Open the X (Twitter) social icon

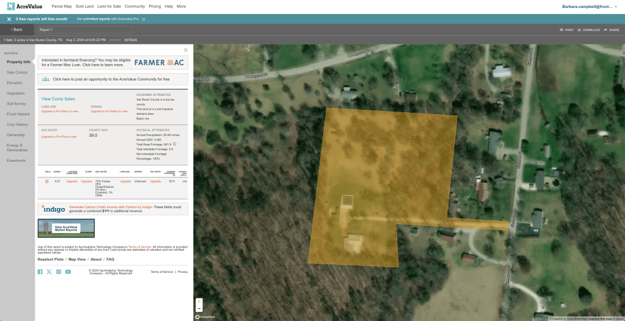pos(49,272)
